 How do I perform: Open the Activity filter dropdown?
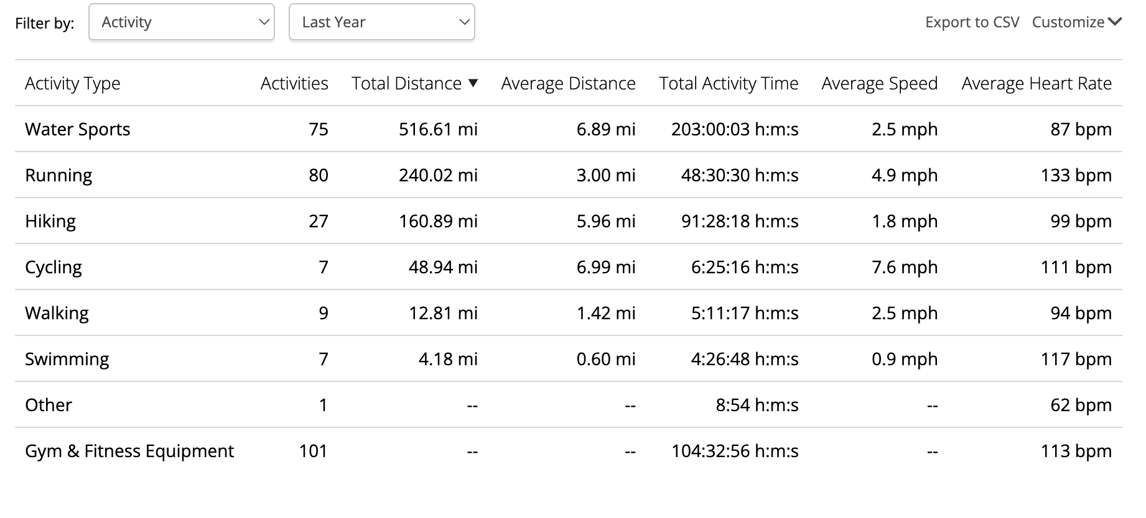click(182, 22)
